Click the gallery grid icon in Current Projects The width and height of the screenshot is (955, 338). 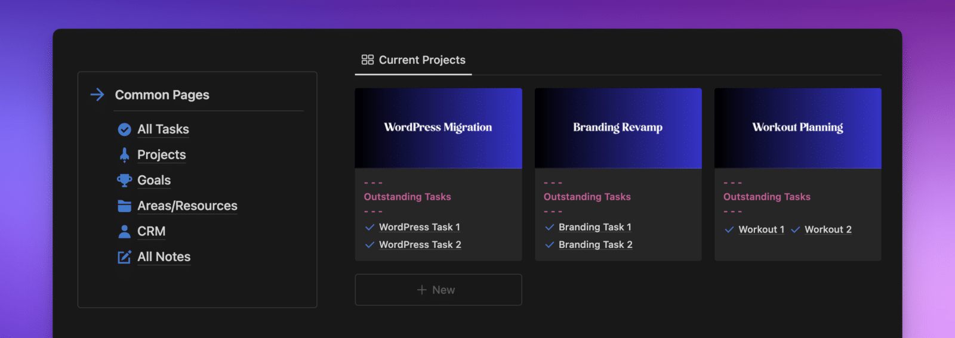(x=368, y=60)
